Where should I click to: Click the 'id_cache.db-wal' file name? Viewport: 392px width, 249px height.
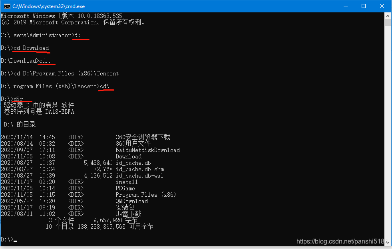tap(139, 176)
